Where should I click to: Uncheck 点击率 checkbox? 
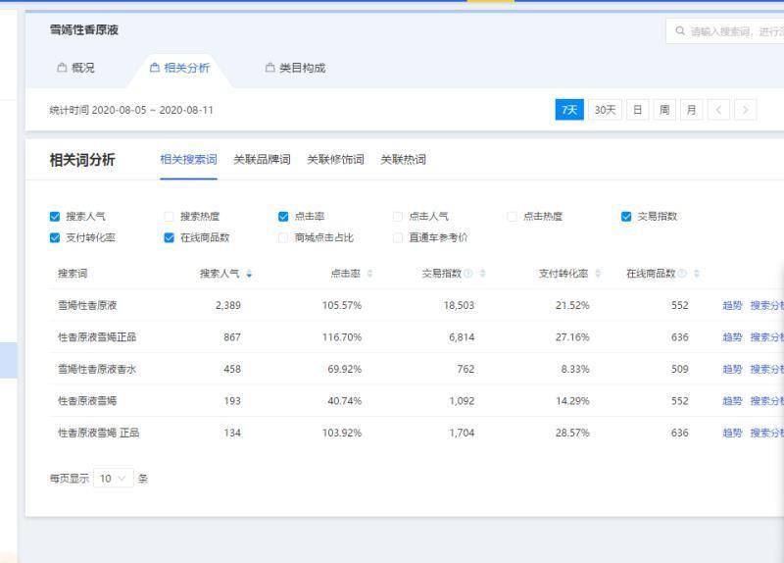(x=283, y=217)
